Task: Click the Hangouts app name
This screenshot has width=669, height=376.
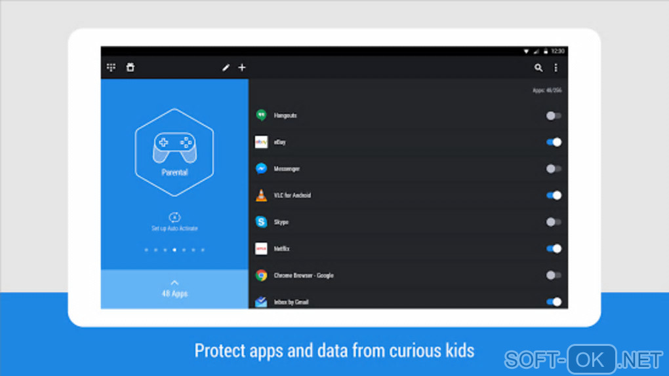Action: pyautogui.click(x=285, y=115)
